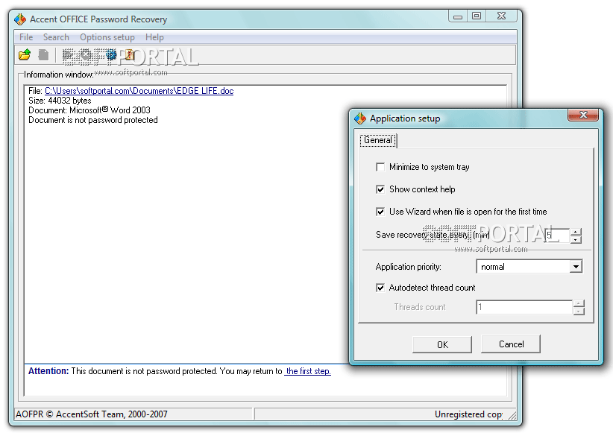Close the Application setup dialog

583,115
